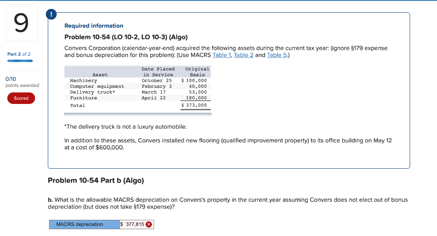
Task: Open the Table 2 MACRS link
Action: [x=244, y=55]
